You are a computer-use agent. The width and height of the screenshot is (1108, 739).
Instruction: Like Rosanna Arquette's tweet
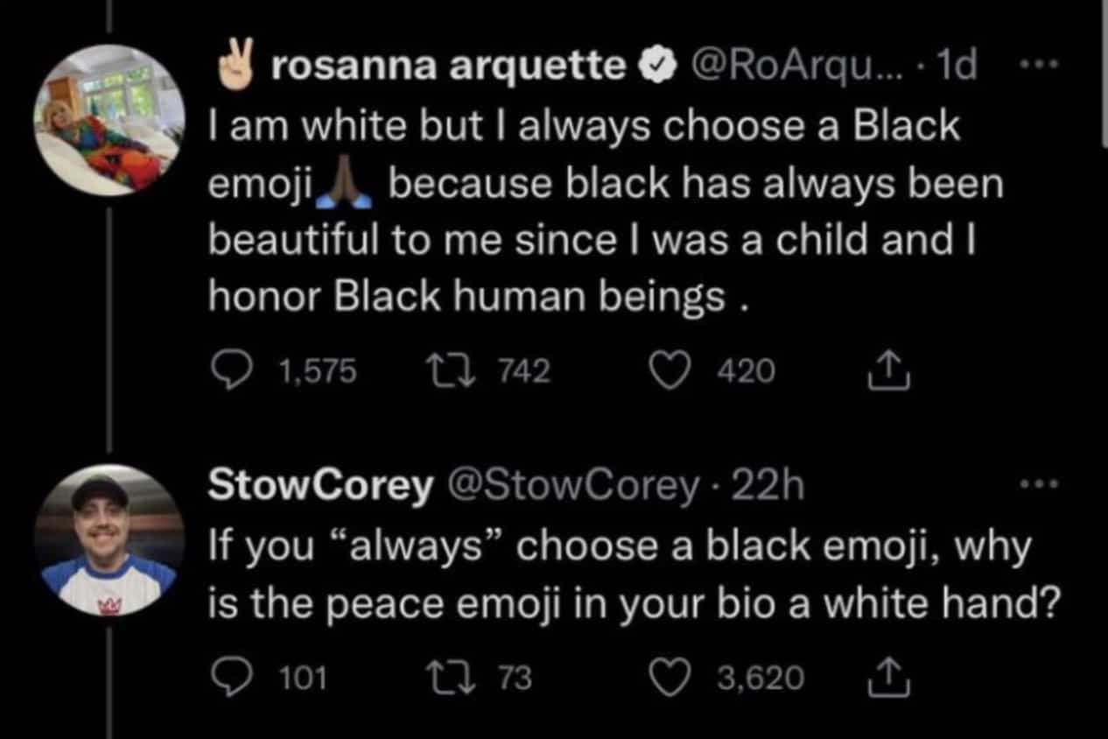pyautogui.click(x=670, y=369)
